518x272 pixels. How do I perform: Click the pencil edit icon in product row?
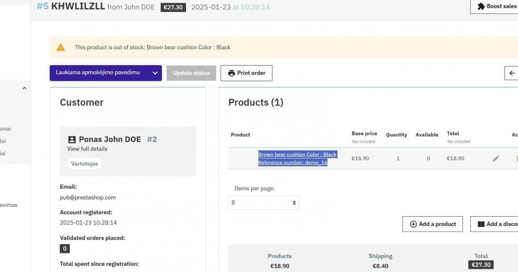tap(496, 158)
